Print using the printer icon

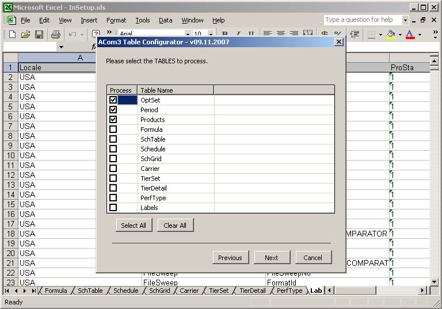point(55,35)
